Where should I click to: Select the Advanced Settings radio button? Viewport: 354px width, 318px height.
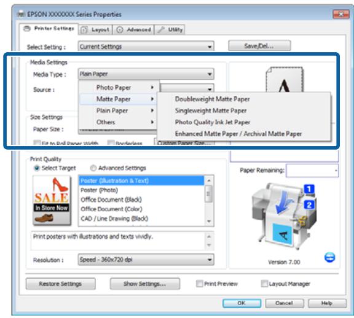click(93, 168)
